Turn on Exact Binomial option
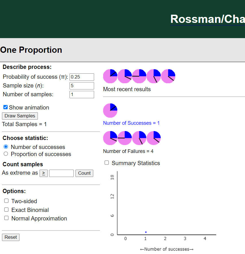The width and height of the screenshot is (245, 254). 6,210
